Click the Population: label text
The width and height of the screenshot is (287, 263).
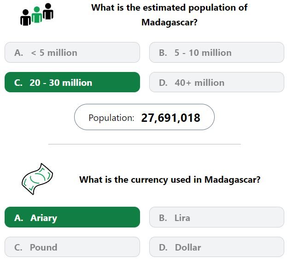click(x=111, y=118)
